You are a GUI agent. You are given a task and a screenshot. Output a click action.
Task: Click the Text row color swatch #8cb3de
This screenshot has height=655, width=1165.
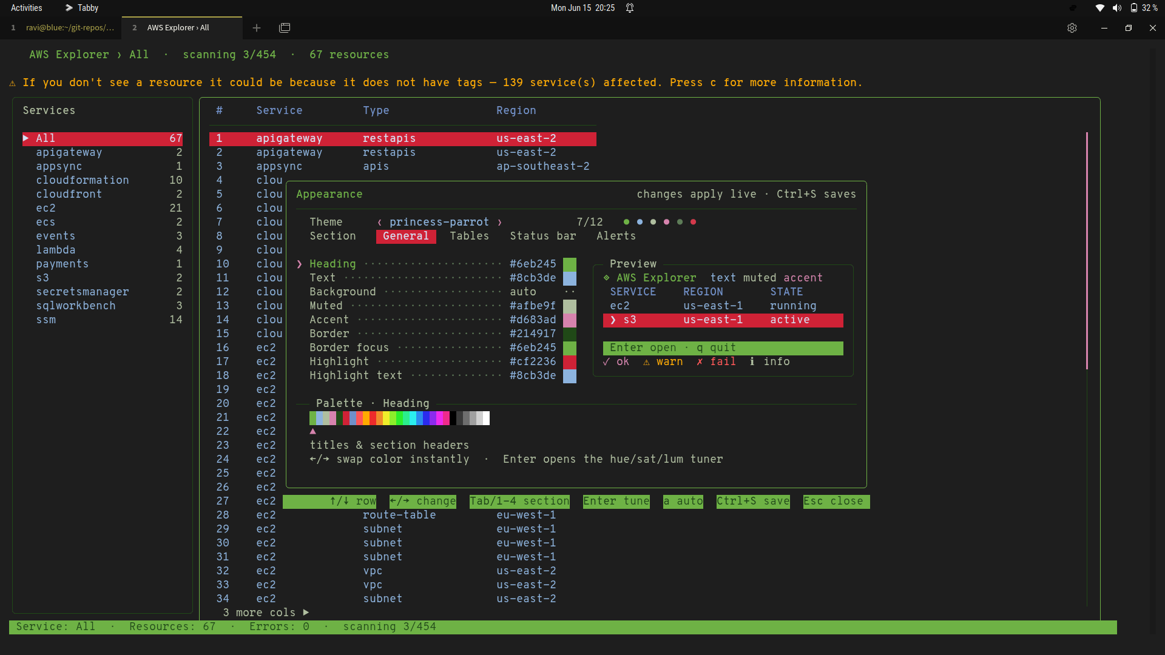point(570,278)
